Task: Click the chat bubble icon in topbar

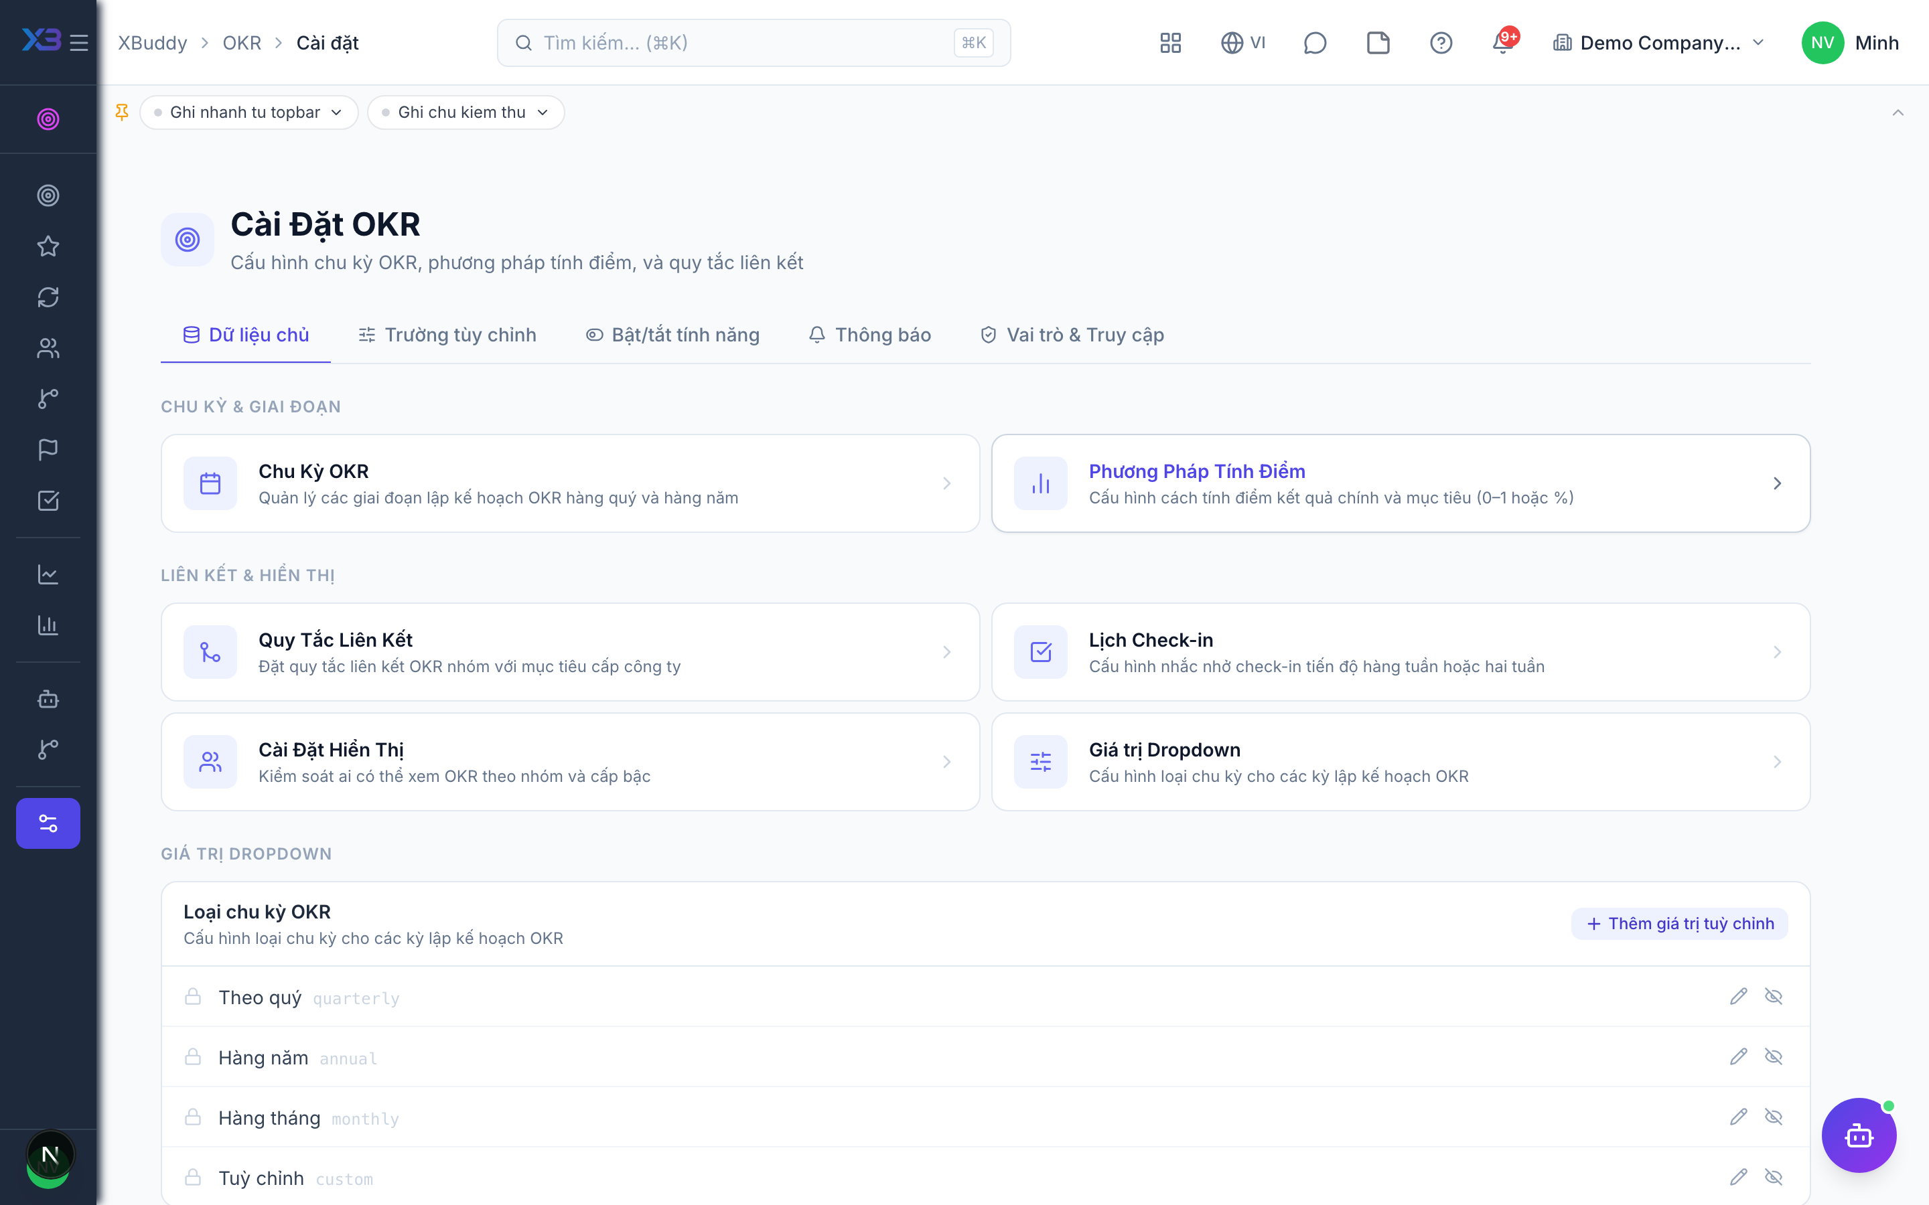Action: [x=1314, y=43]
